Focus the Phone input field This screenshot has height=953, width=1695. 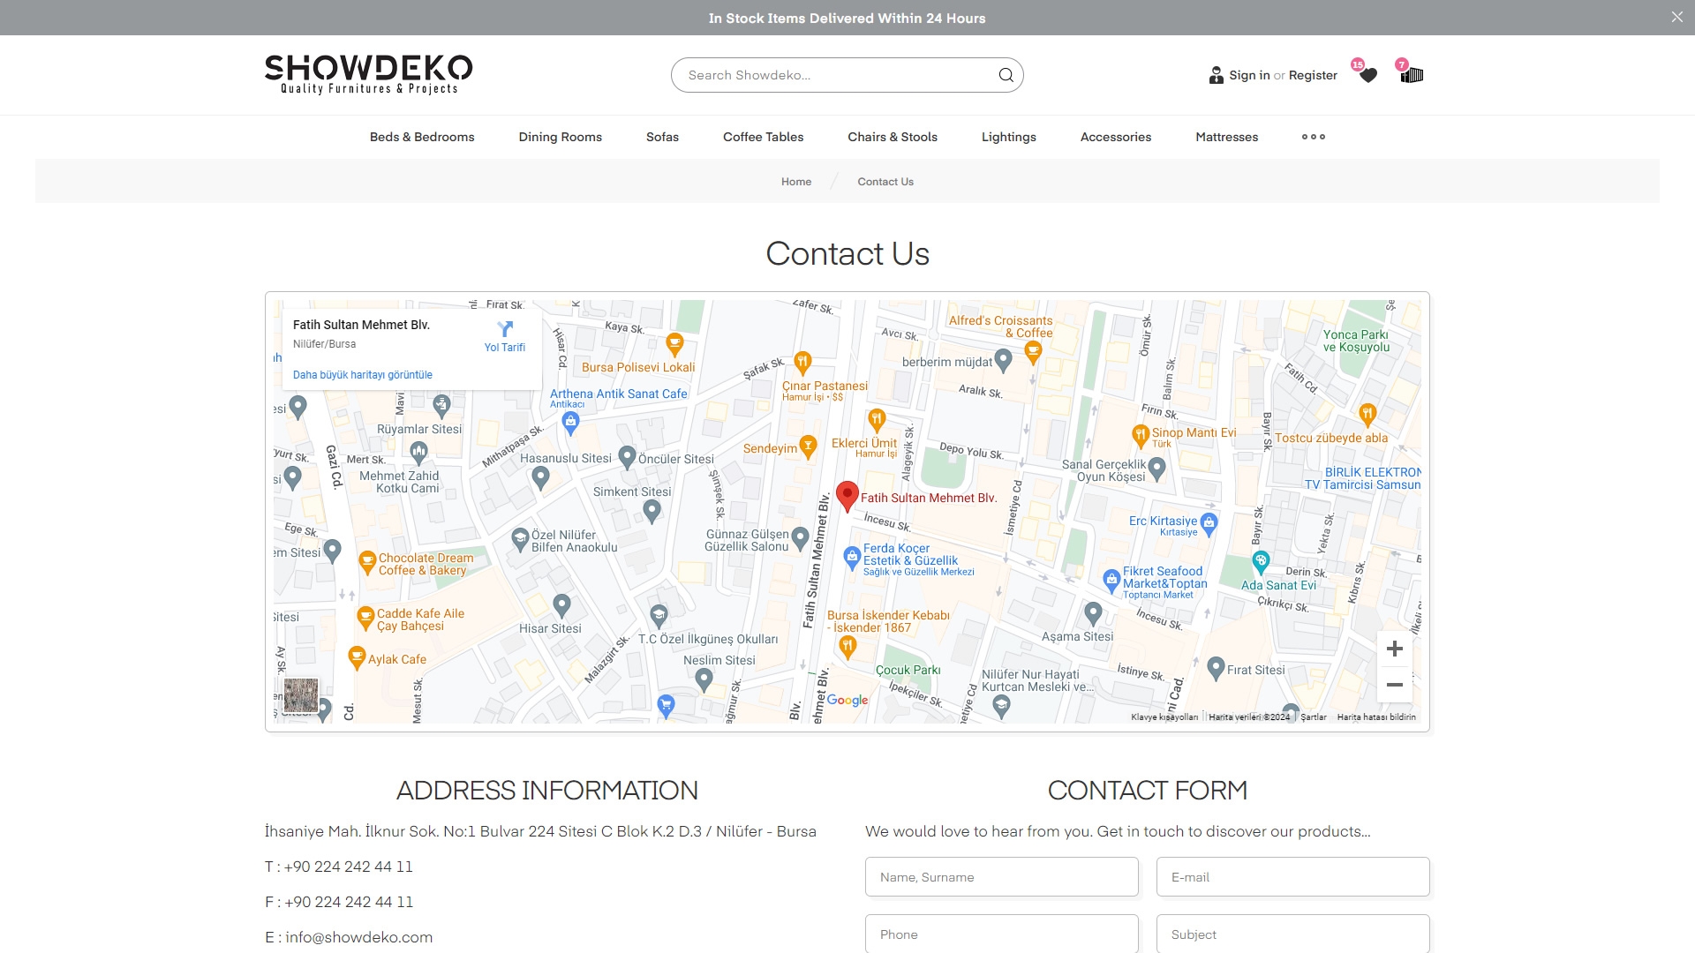[1001, 934]
